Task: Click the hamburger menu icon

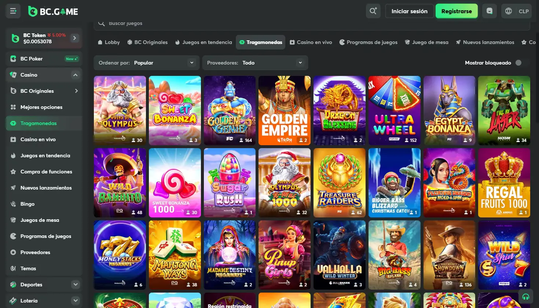Action: [13, 11]
